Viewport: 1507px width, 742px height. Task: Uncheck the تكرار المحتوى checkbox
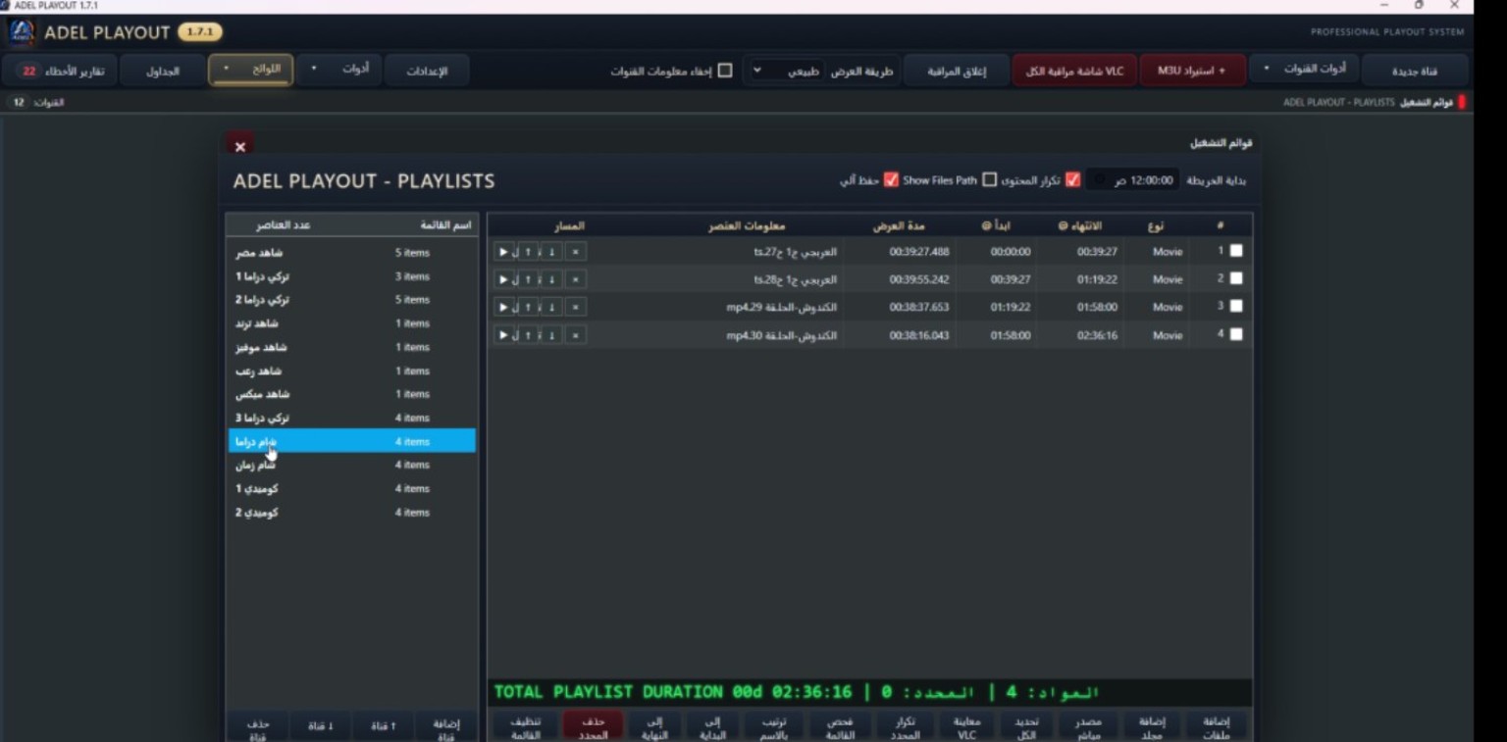[1073, 179]
